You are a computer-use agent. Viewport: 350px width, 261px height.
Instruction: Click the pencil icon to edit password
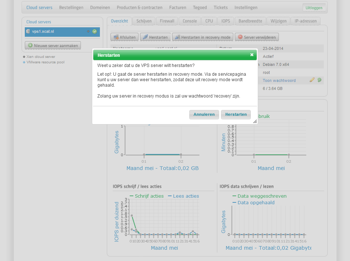coord(312,80)
